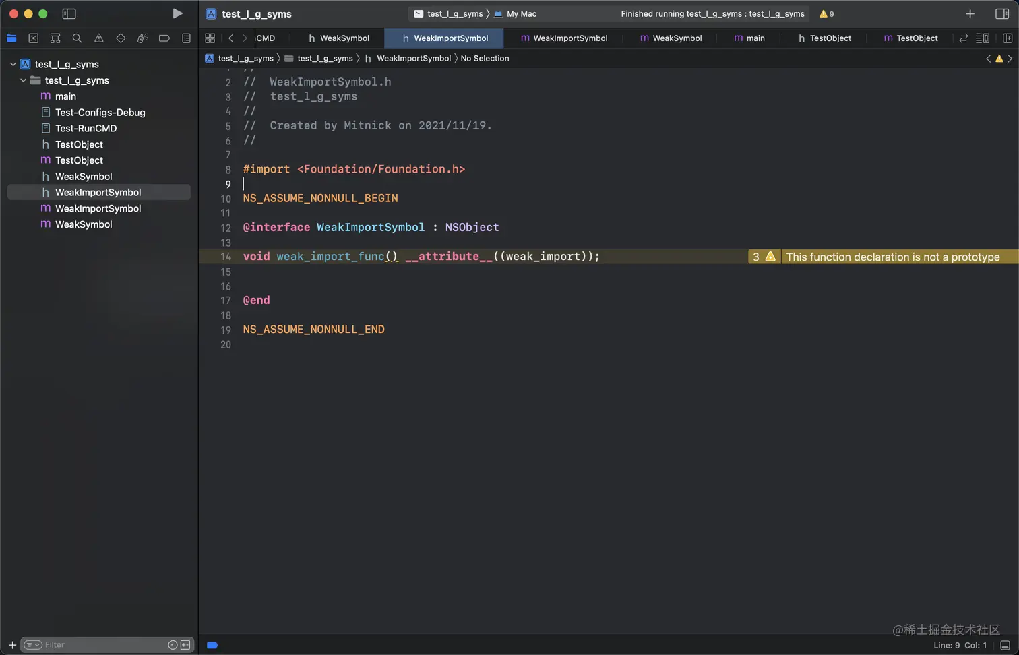The height and width of the screenshot is (655, 1019).
Task: Switch to the WeakSymbol implementation tab
Action: point(671,38)
